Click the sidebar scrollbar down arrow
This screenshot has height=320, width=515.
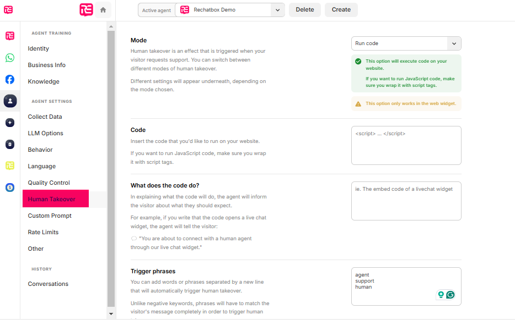(x=111, y=314)
